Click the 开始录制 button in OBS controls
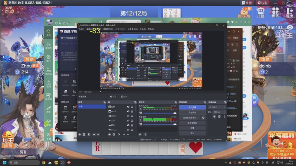 (192, 113)
